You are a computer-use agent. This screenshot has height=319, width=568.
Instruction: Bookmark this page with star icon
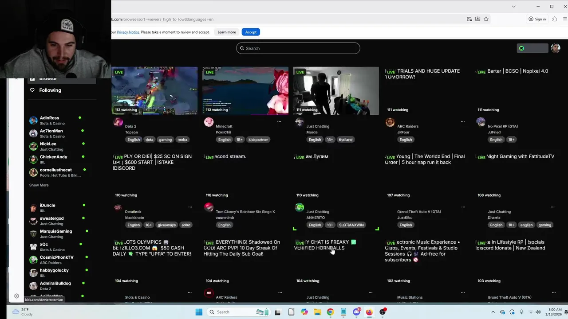click(486, 19)
